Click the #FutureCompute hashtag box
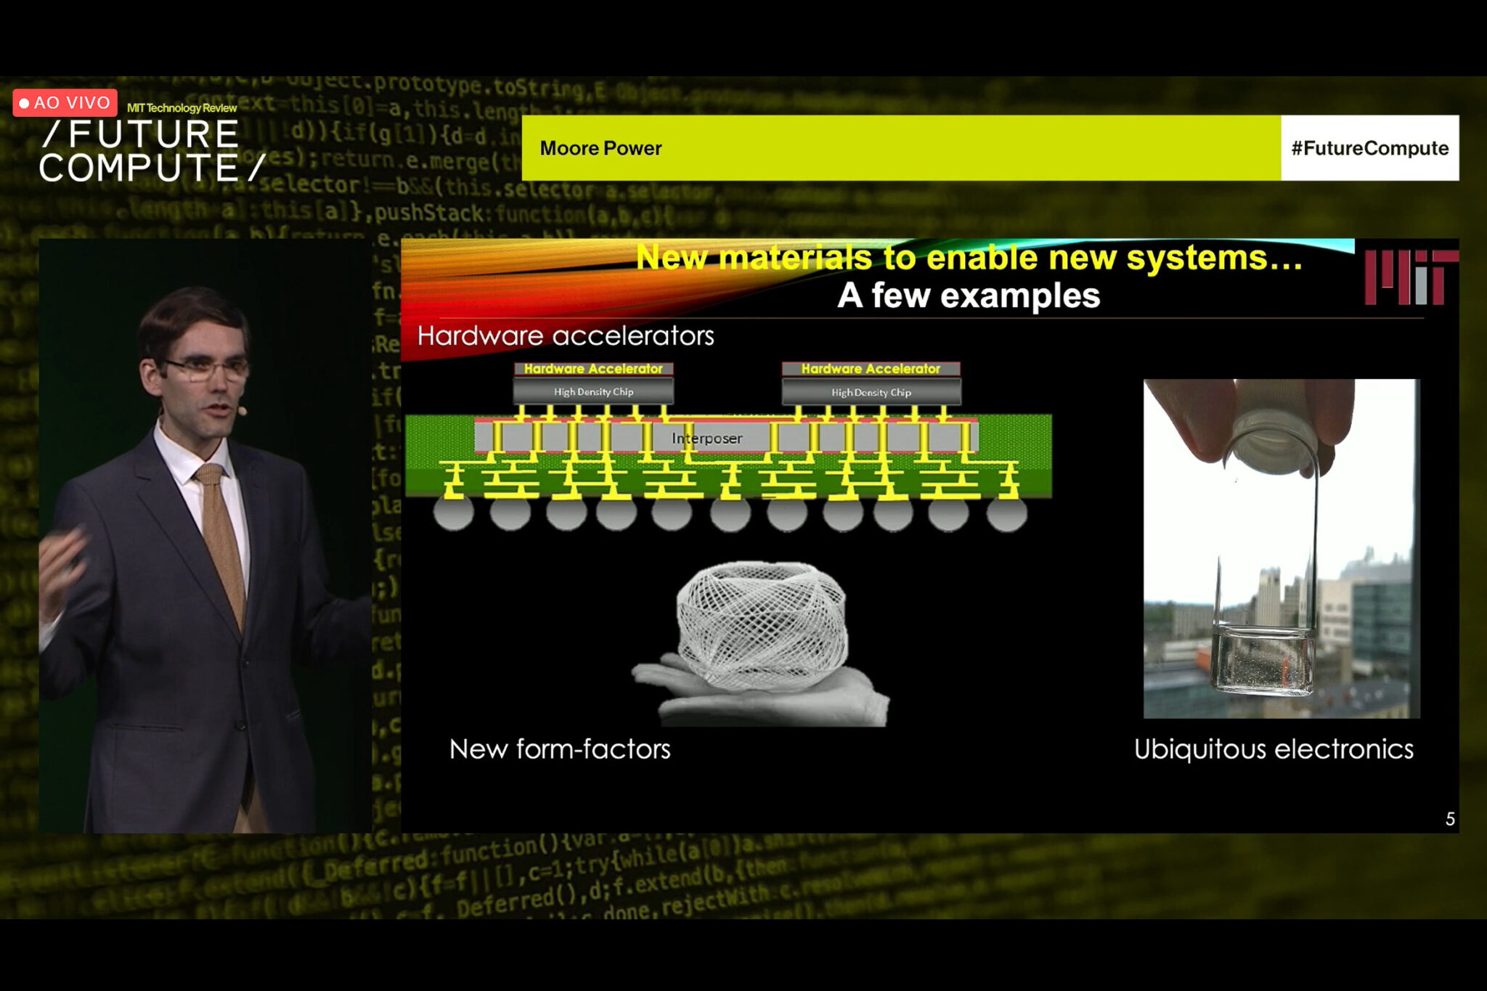The height and width of the screenshot is (991, 1487). pyautogui.click(x=1369, y=148)
